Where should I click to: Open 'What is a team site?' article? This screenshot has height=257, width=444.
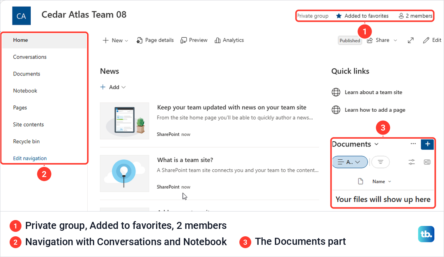[x=185, y=160]
